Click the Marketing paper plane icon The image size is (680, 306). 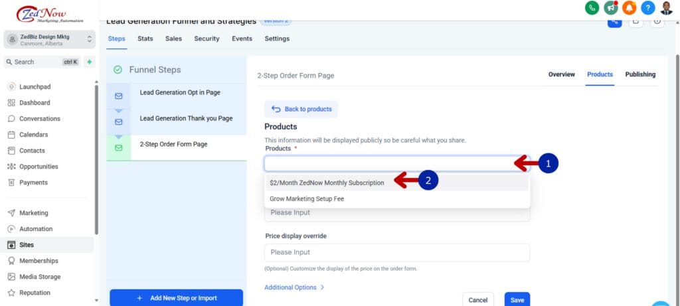coord(12,213)
